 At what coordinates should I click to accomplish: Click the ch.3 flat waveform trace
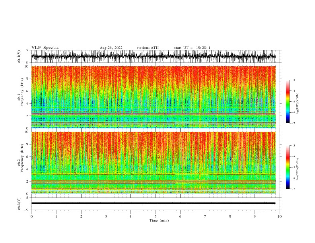click(x=153, y=203)
